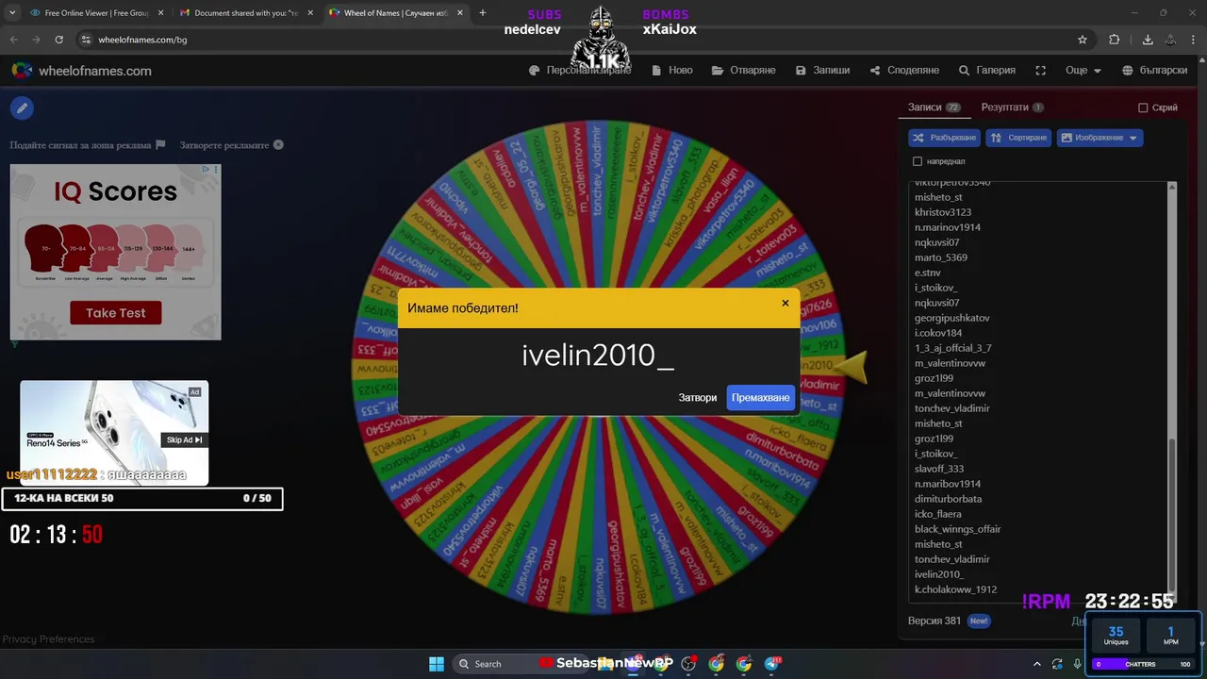The width and height of the screenshot is (1207, 679).
Task: Sort entries with Сортиране button
Action: 1018,138
